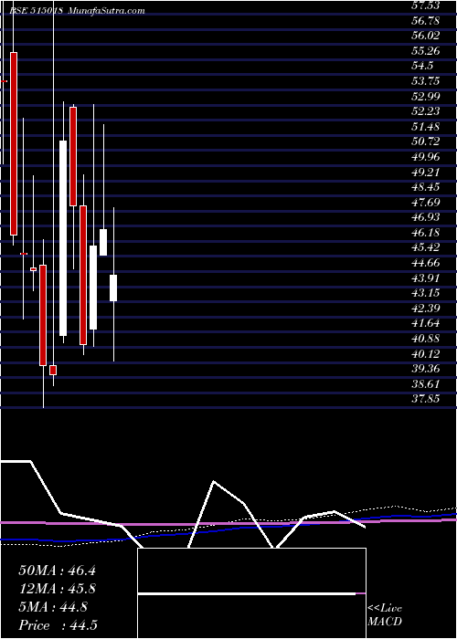457x639 pixels.
Task: Click the 49.96 price axis label
Action: [426, 157]
